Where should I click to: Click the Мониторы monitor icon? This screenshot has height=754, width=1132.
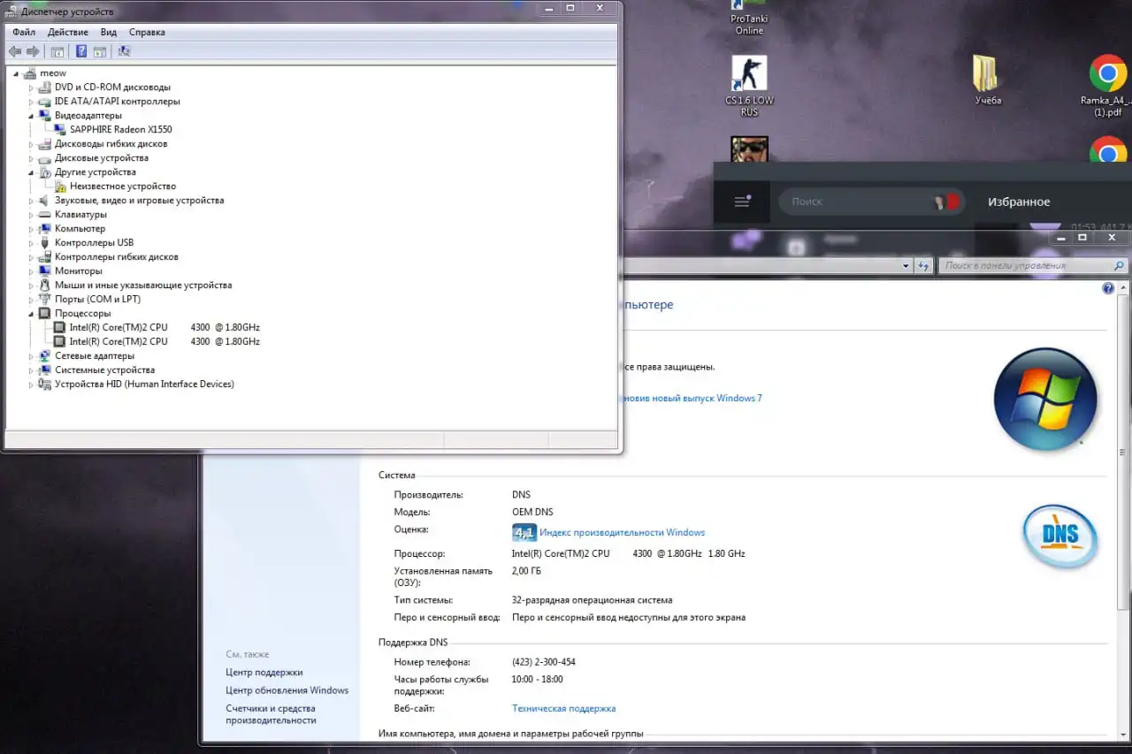coord(45,271)
